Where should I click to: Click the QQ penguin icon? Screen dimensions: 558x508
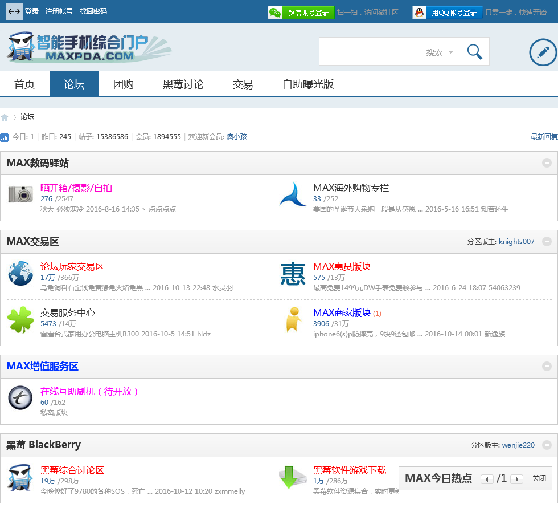pyautogui.click(x=420, y=13)
